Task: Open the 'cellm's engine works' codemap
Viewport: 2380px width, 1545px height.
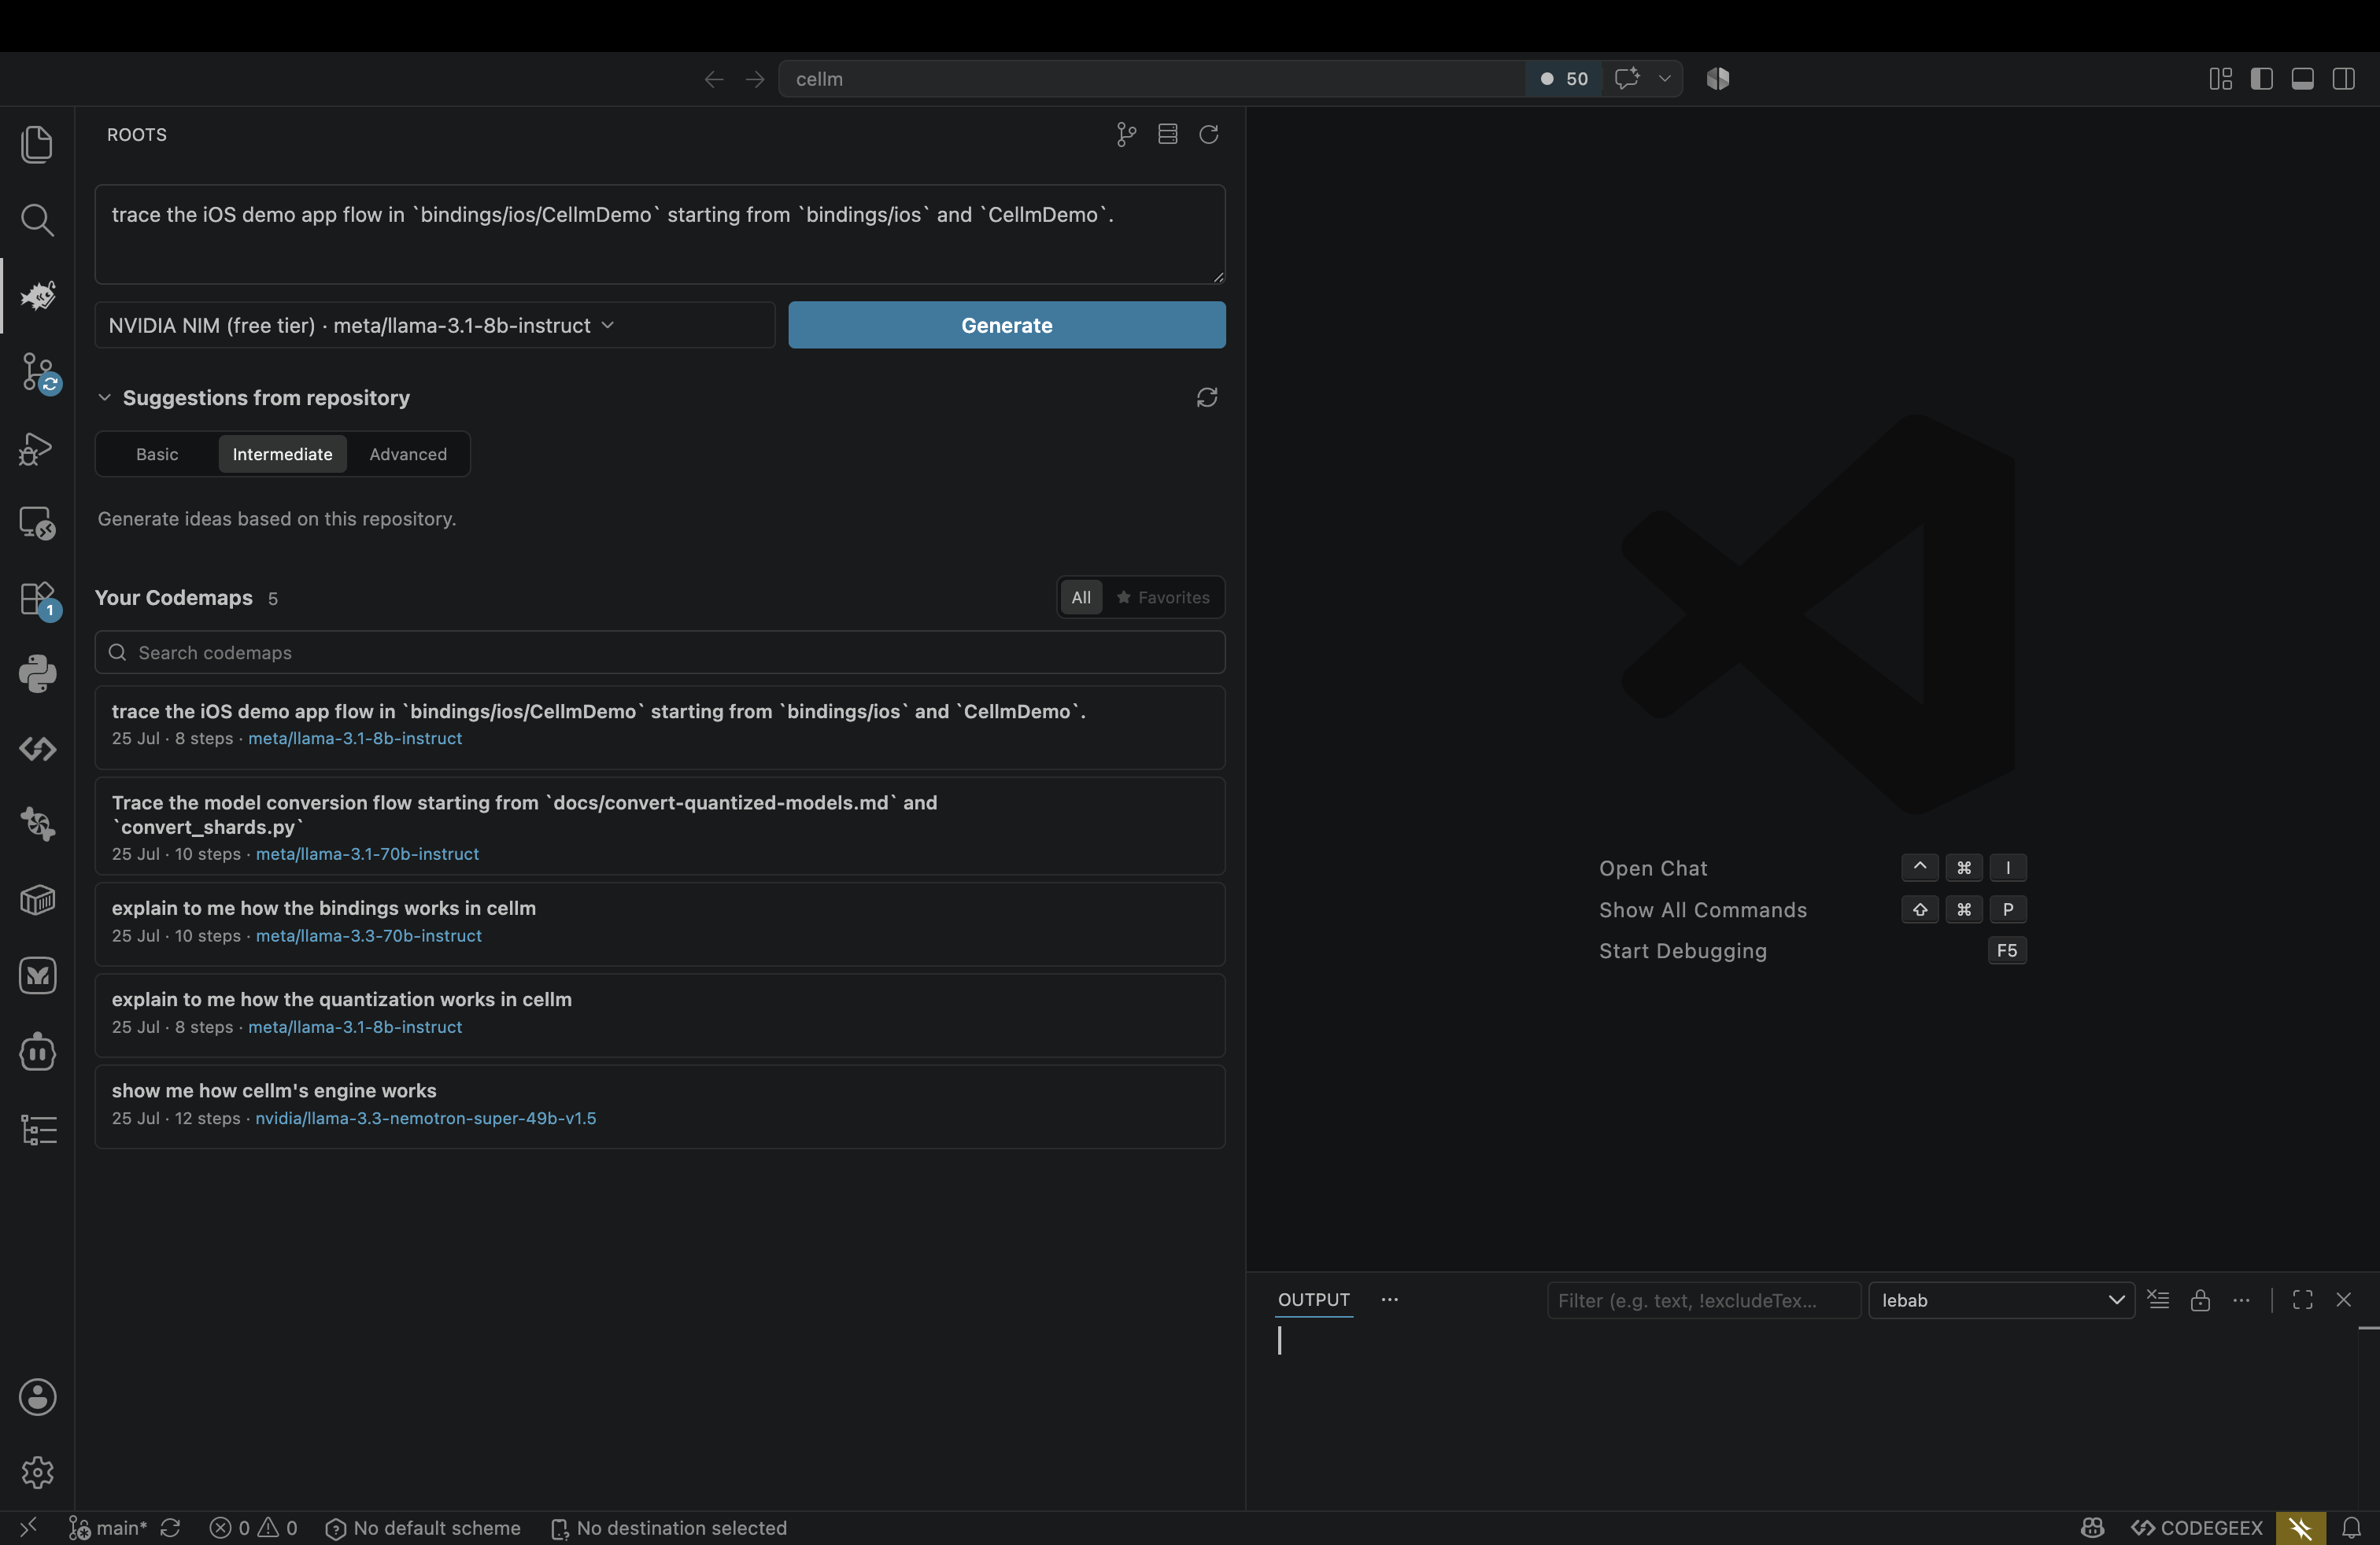Action: 660,1106
